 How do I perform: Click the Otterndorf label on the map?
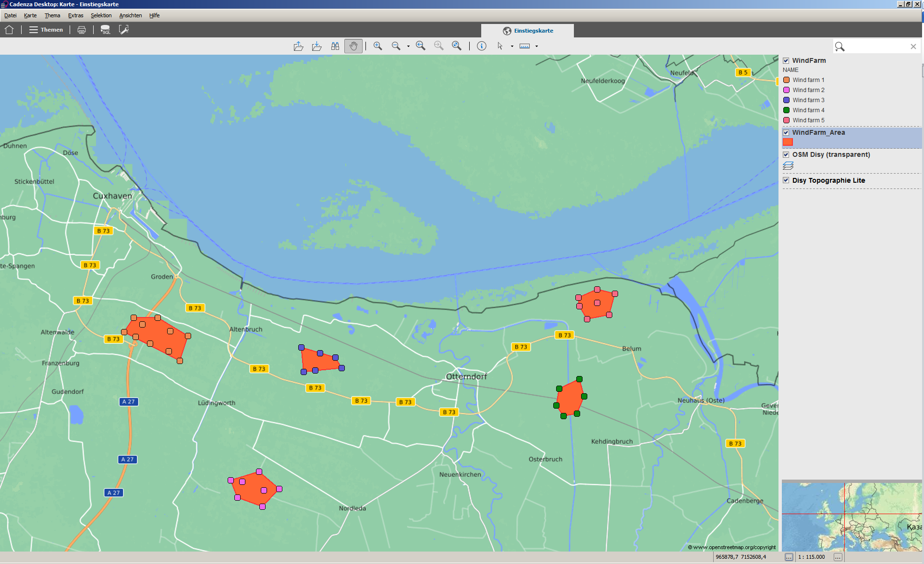466,376
